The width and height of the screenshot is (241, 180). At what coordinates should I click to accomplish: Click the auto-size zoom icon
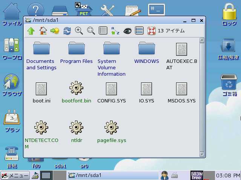[91, 31]
